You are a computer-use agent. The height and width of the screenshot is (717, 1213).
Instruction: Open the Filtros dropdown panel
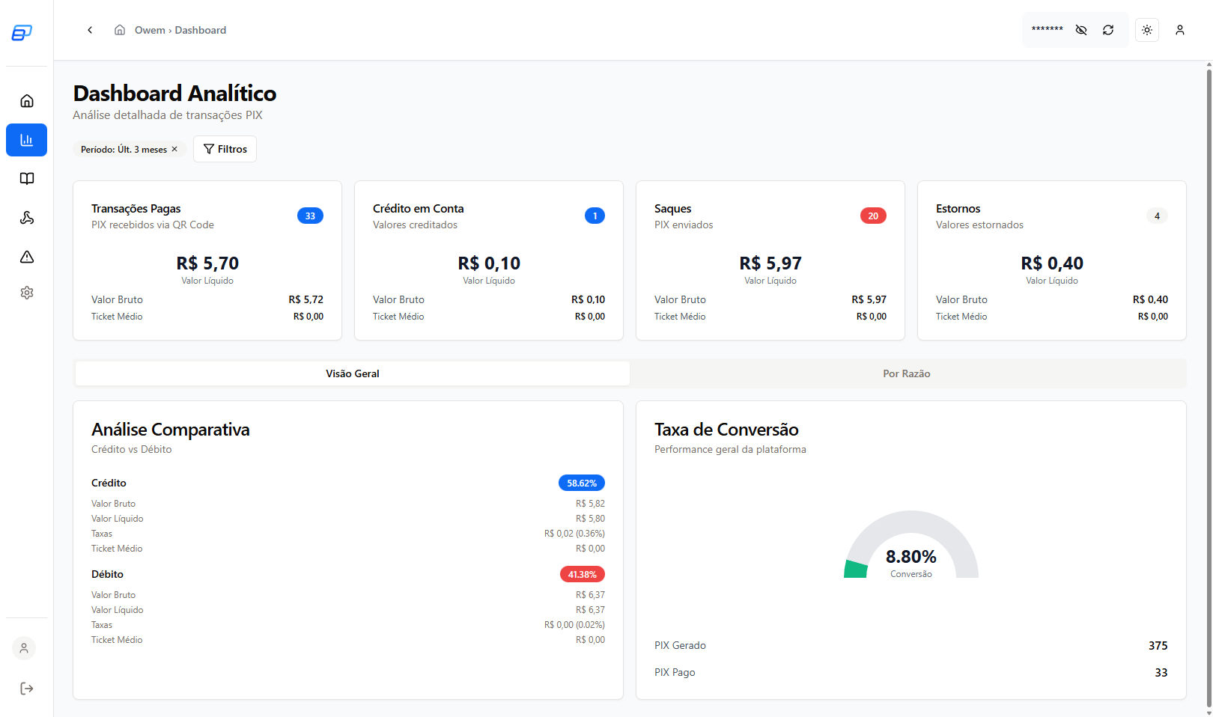pyautogui.click(x=225, y=149)
